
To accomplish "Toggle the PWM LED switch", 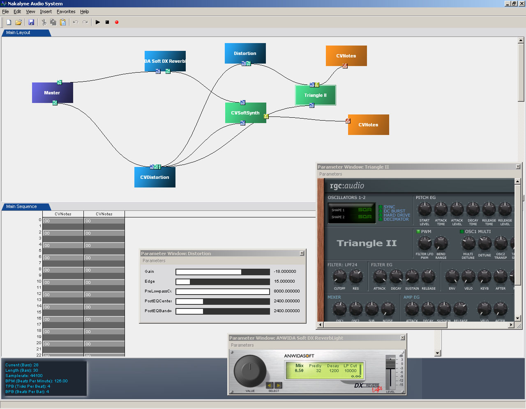I will point(418,232).
